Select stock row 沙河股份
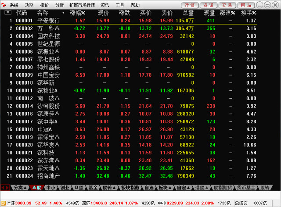This screenshot has height=207, width=281. (131, 106)
